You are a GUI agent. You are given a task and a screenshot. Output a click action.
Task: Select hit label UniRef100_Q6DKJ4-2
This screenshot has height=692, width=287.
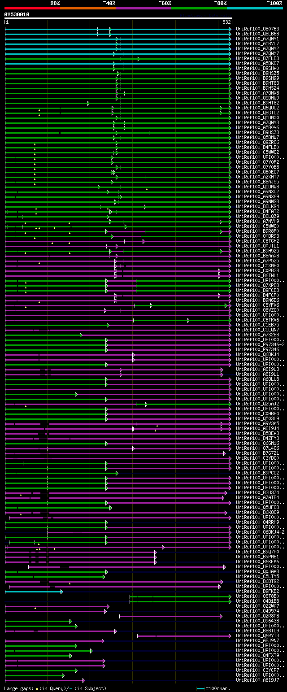pyautogui.click(x=260, y=532)
